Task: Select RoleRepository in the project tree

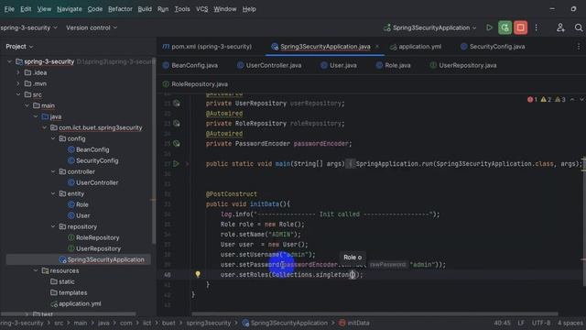Action: [x=93, y=237]
